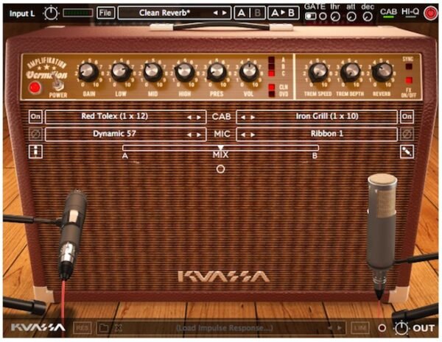
Task: Open the Ribbon 1 microphone list
Action: [317, 135]
